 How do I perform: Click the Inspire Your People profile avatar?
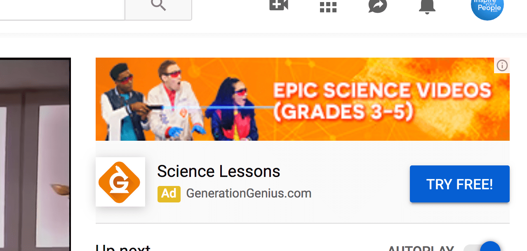[x=487, y=7]
